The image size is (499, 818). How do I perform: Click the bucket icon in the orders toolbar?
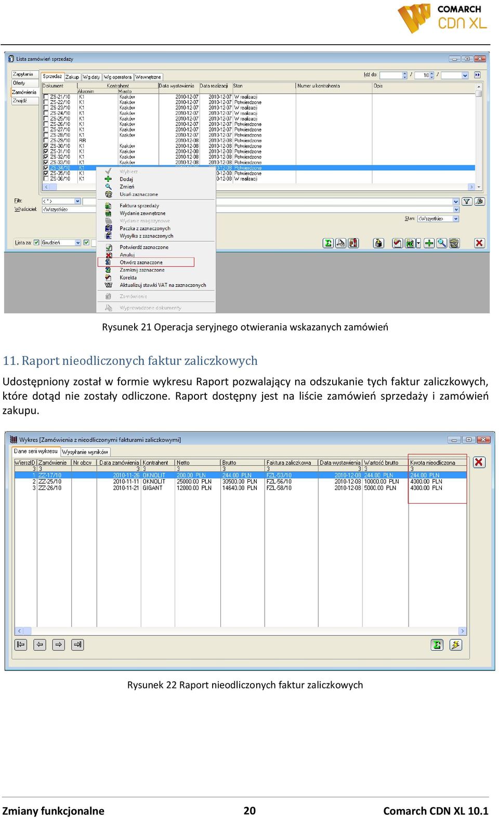[378, 243]
